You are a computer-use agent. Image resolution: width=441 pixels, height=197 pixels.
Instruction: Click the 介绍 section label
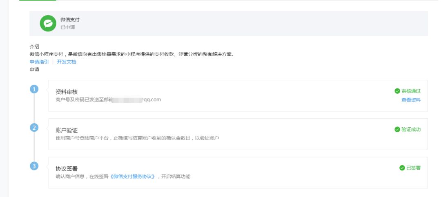point(34,46)
